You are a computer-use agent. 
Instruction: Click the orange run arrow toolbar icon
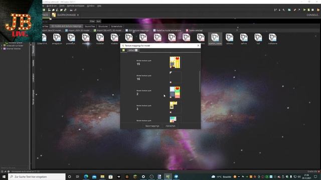(318, 10)
